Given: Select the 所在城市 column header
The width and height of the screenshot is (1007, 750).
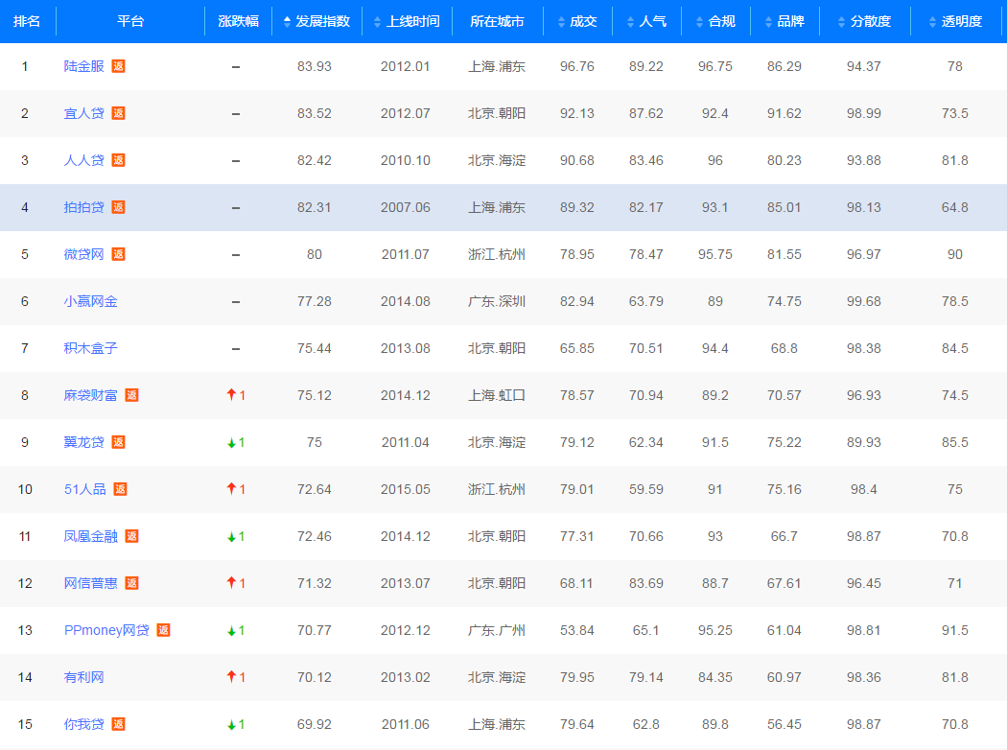Looking at the screenshot, I should pyautogui.click(x=497, y=21).
